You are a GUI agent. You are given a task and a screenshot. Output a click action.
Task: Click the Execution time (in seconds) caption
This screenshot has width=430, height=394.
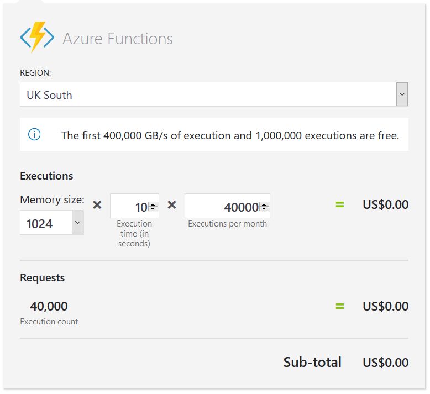coord(134,234)
